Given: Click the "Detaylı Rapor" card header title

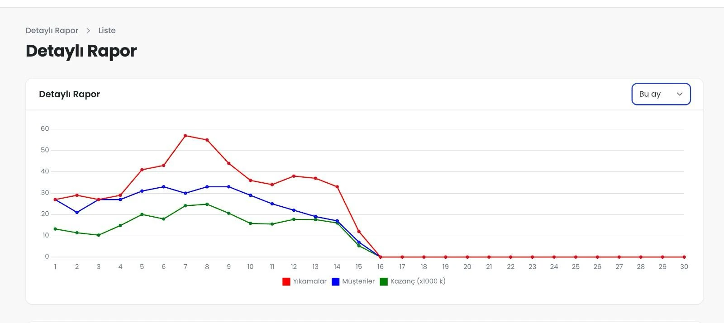Looking at the screenshot, I should pyautogui.click(x=69, y=94).
